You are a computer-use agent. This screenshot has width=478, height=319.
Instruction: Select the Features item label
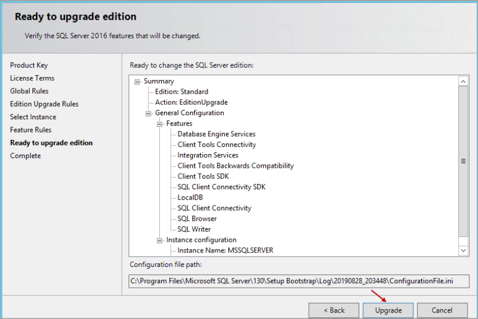pyautogui.click(x=179, y=123)
